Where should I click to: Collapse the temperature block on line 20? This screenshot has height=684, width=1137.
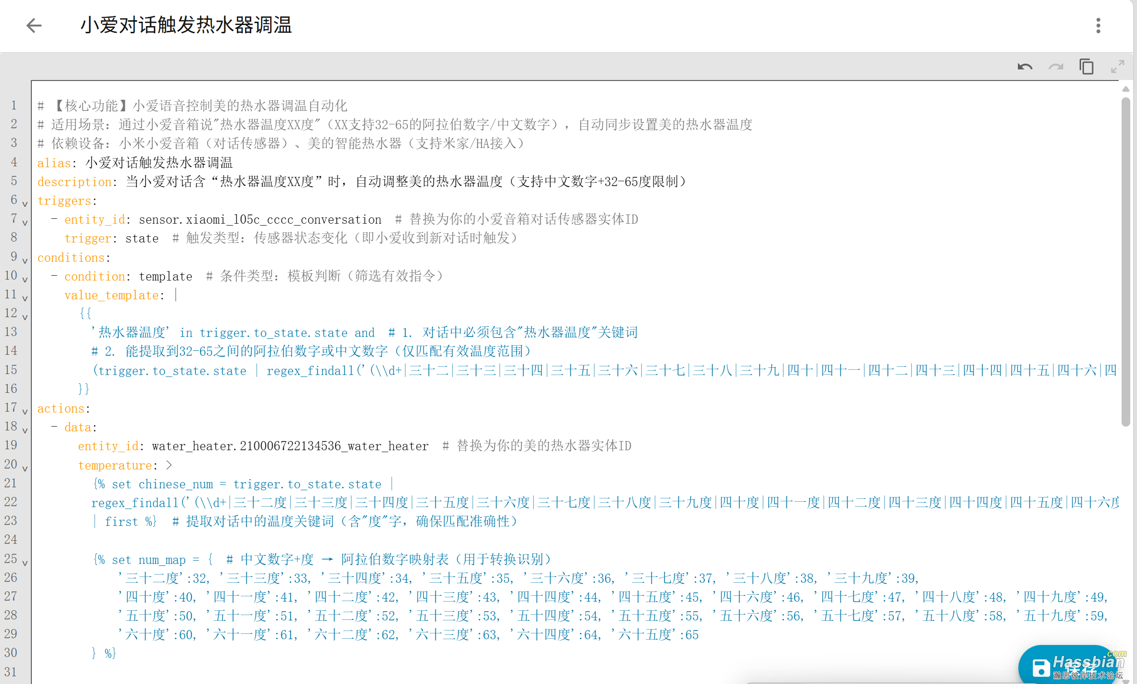point(25,468)
